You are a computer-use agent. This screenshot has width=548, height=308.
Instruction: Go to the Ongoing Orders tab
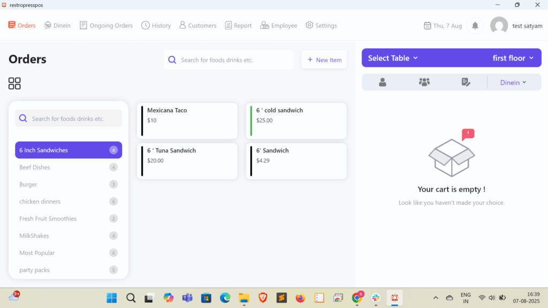click(x=106, y=26)
